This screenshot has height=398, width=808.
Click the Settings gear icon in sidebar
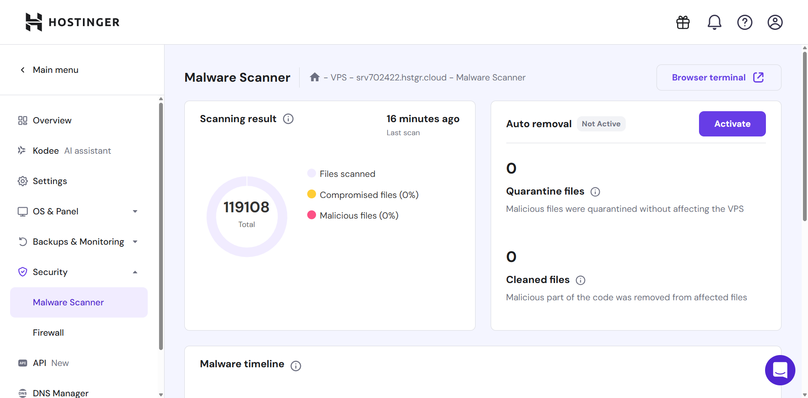(x=22, y=181)
